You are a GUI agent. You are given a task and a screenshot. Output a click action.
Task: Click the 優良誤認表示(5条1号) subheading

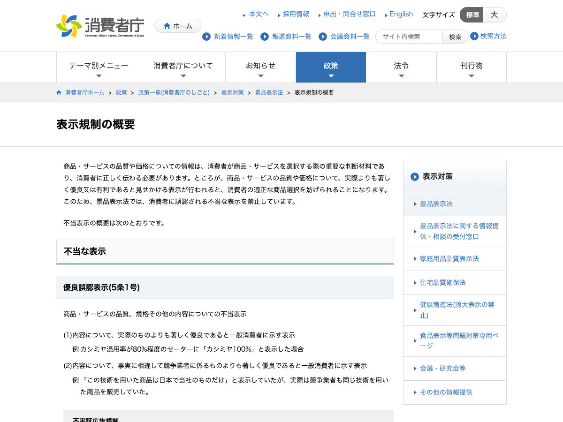click(x=101, y=287)
